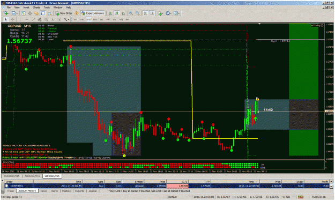Open the Navigator star-folder icon
The image size is (335, 200).
click(36, 13)
